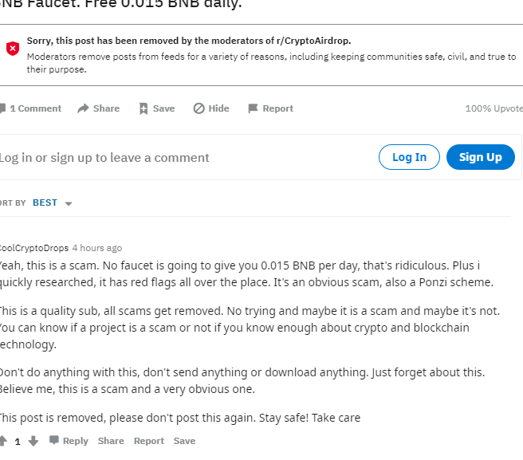Click the leave a comment field

click(x=159, y=158)
